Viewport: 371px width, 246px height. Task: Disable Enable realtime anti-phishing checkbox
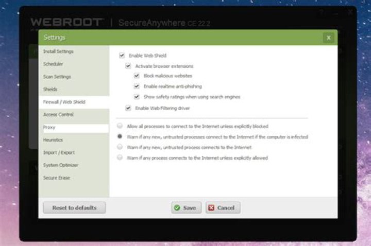137,86
